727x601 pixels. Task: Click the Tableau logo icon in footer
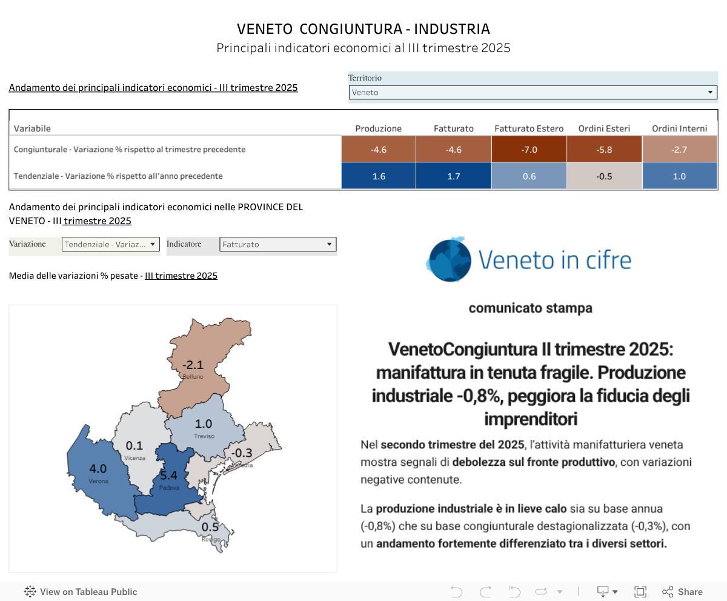point(30,592)
